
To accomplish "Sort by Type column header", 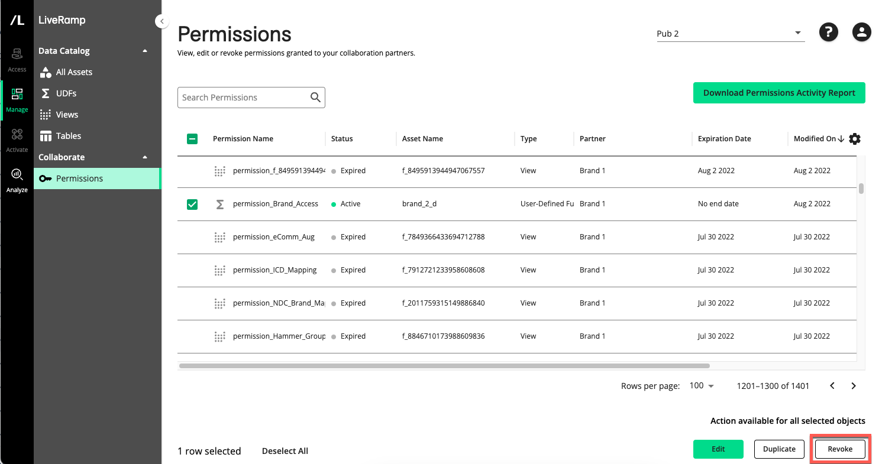I will tap(529, 139).
